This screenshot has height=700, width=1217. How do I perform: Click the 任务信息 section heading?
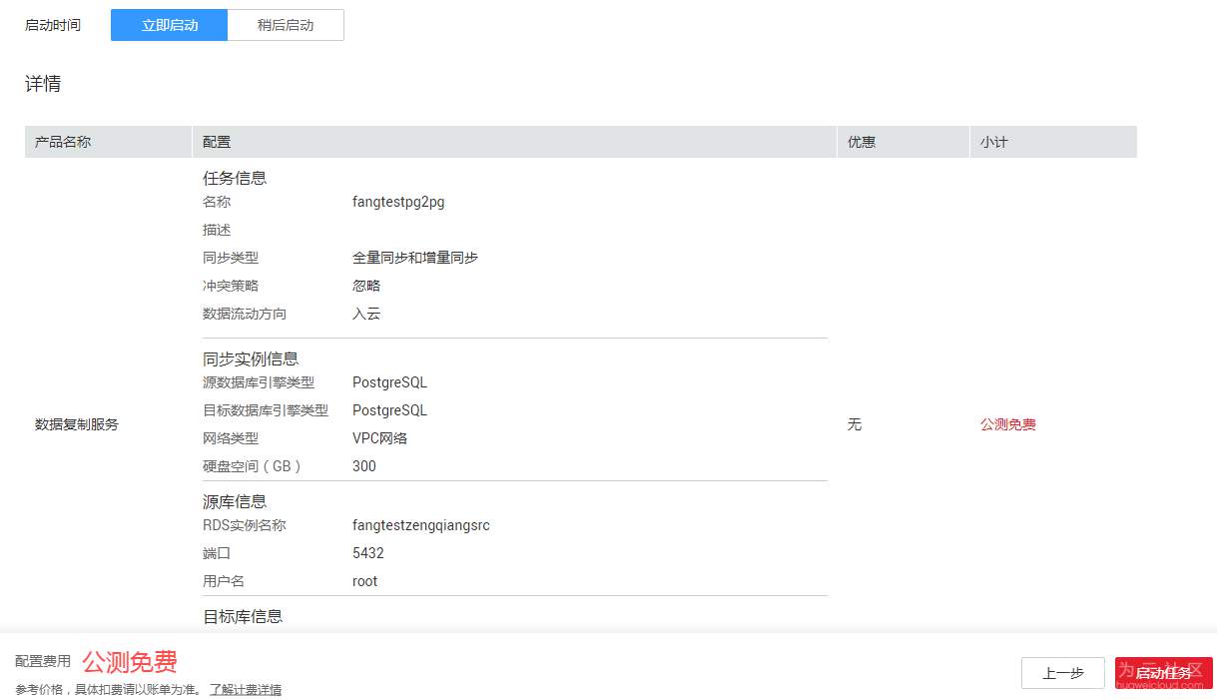point(235,178)
